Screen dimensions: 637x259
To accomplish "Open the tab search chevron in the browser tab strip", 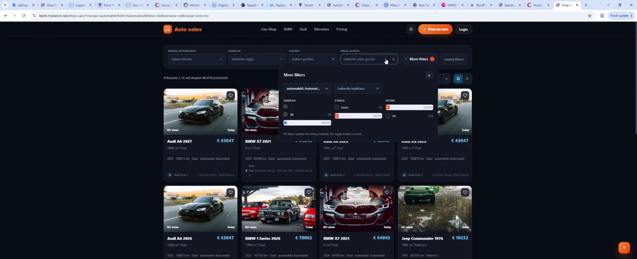I will pos(5,5).
